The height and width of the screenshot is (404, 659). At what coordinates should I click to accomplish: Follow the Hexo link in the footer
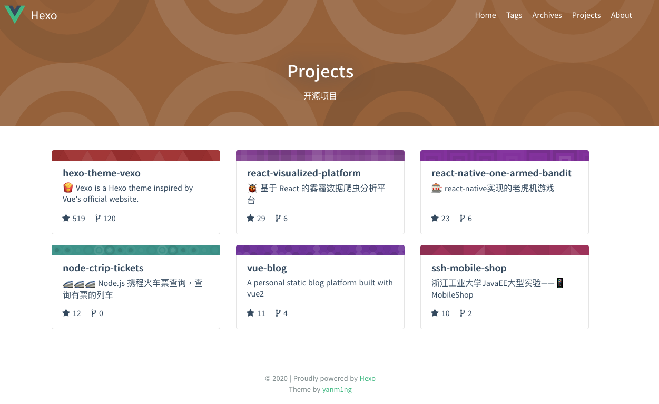tap(367, 378)
